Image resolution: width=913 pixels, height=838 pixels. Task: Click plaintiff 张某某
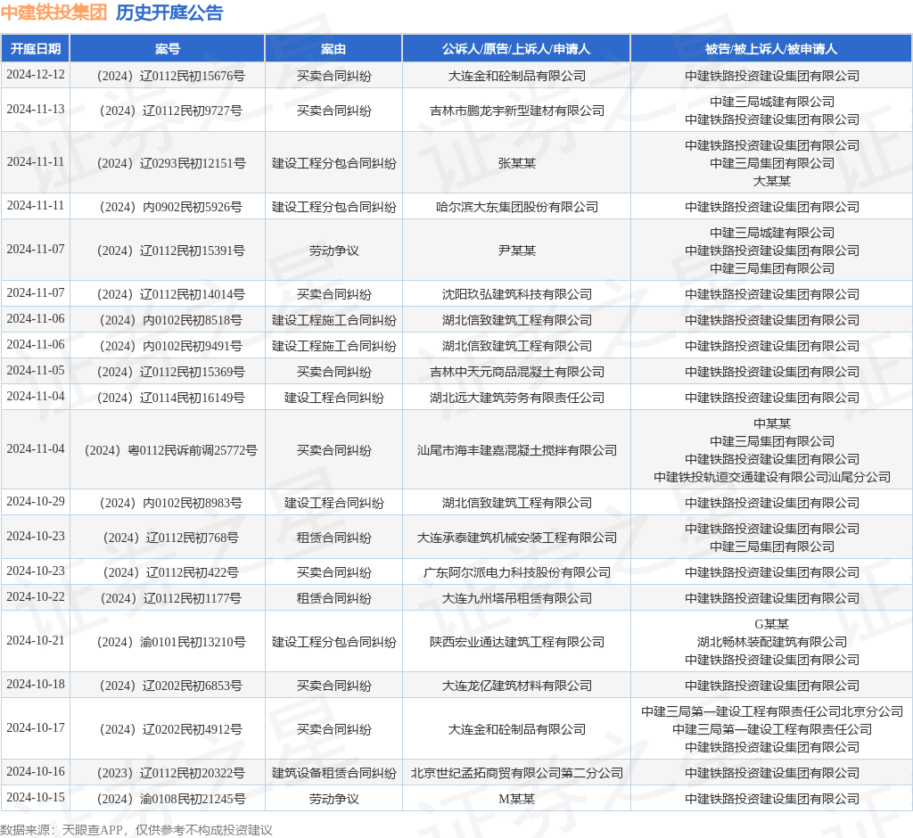517,163
